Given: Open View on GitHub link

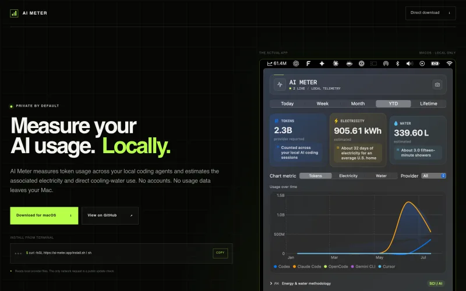Looking at the screenshot, I should click(x=110, y=215).
